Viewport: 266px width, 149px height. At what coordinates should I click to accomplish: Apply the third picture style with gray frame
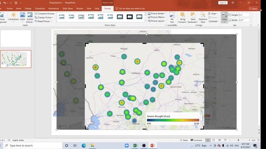coord(81,17)
